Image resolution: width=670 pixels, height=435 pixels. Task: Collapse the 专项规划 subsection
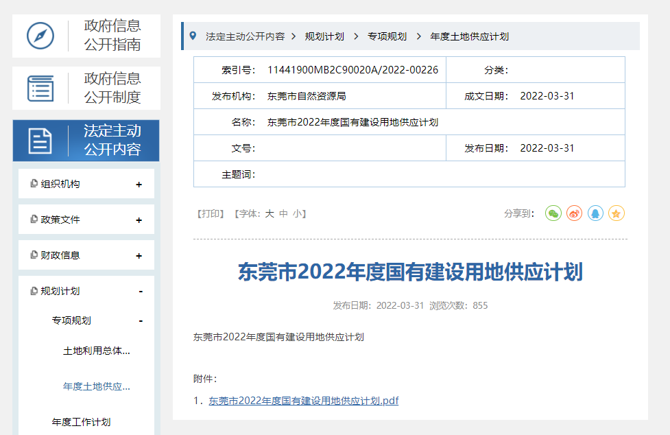[x=141, y=321]
